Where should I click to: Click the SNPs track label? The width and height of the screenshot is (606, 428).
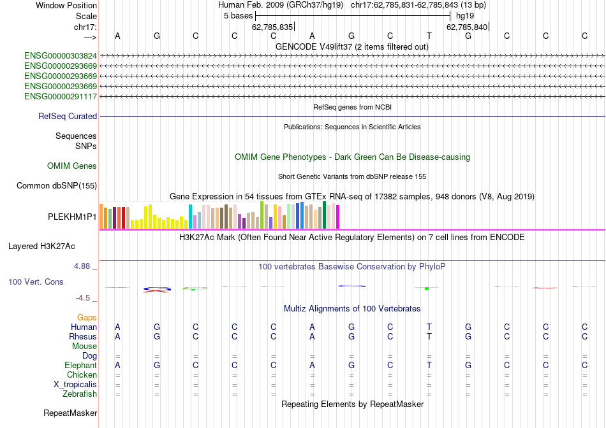click(86, 146)
